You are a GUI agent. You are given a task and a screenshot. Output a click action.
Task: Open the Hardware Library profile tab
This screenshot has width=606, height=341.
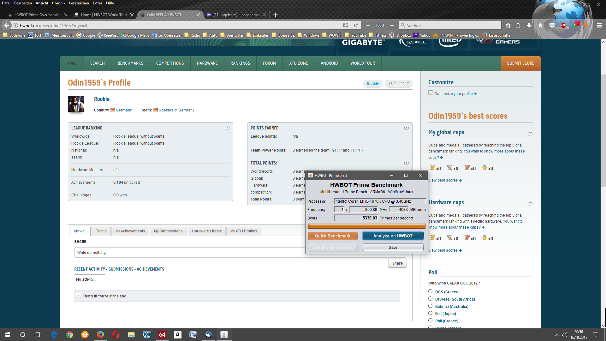[x=207, y=231]
